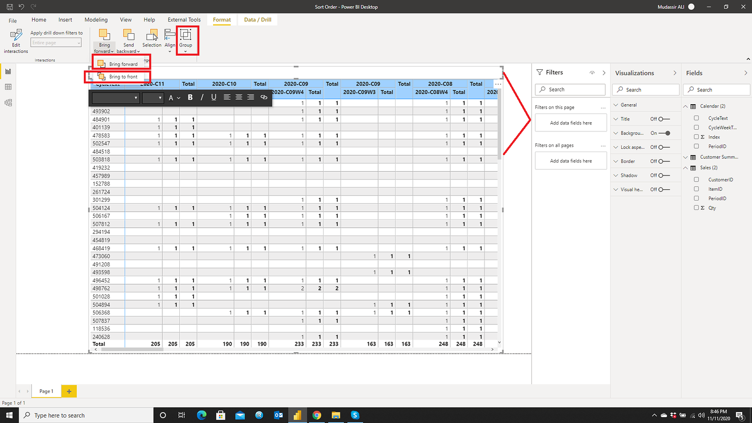Click the center alignment icon

pos(239,97)
